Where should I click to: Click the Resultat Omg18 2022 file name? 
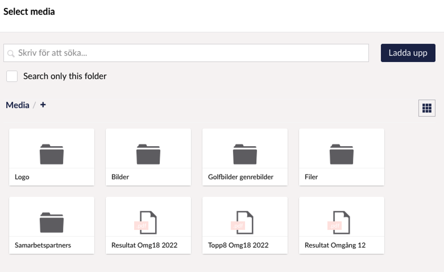coord(144,245)
